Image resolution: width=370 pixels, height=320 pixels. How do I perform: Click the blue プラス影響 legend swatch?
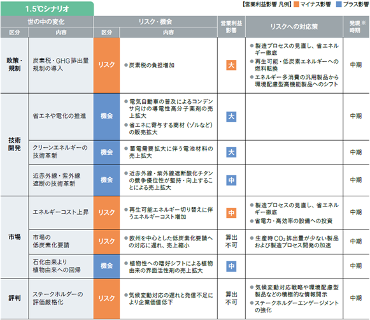pyautogui.click(x=339, y=4)
